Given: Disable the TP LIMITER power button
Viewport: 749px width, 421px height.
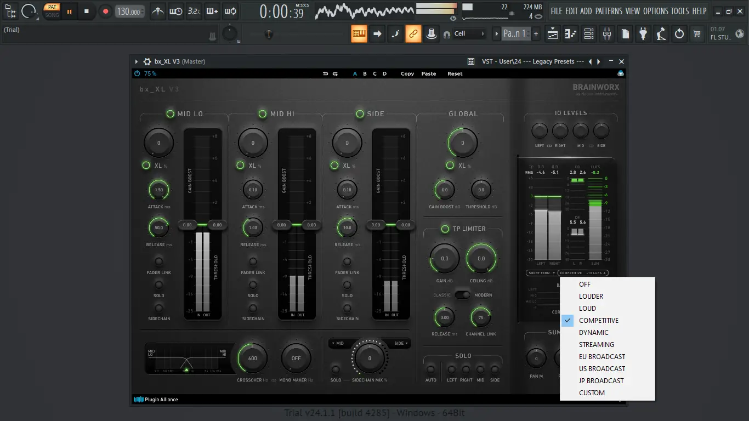Looking at the screenshot, I should [445, 229].
